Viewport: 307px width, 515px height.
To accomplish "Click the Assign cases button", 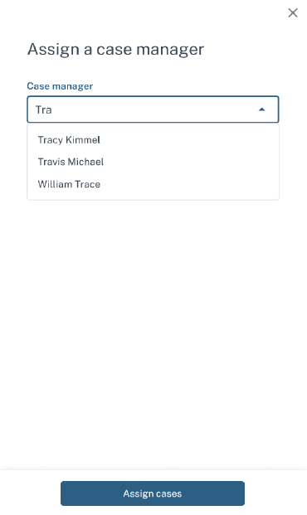I will coord(153,493).
